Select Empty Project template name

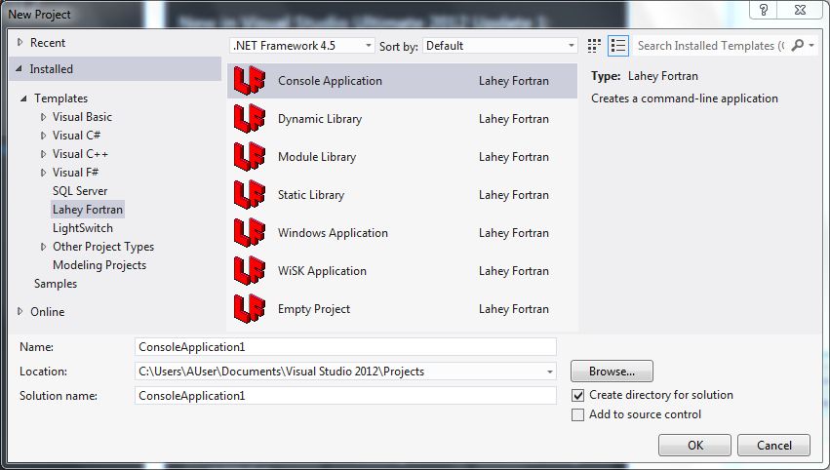click(314, 309)
